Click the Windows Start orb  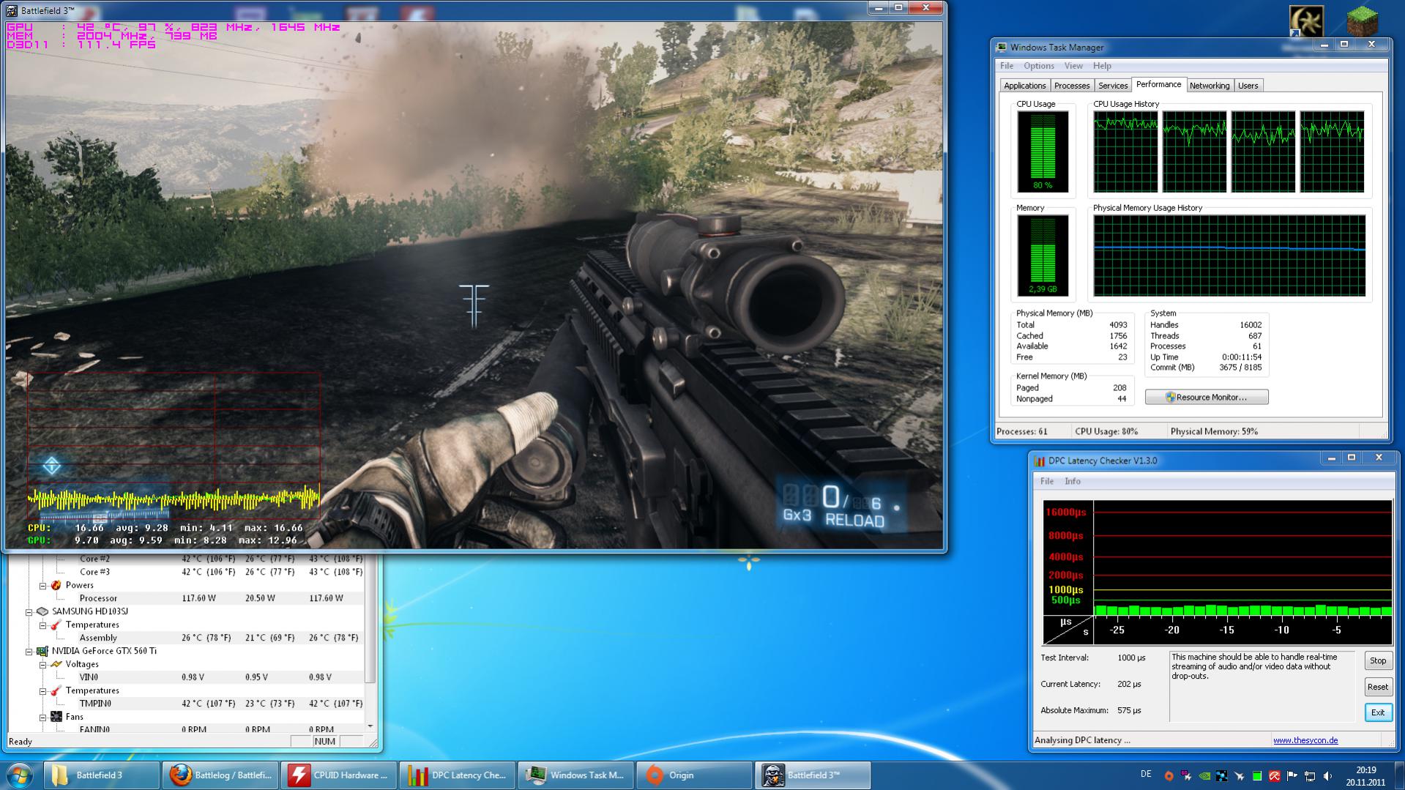point(20,775)
